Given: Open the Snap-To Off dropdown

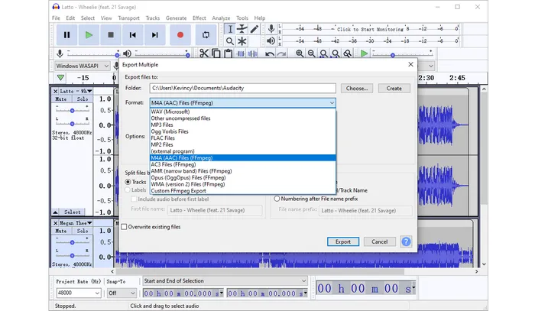Looking at the screenshot, I should [x=122, y=293].
